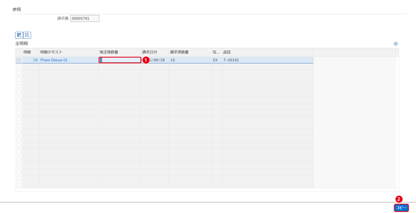
Task: Focus the 請求書 field showing 90005791
Action: [85, 19]
